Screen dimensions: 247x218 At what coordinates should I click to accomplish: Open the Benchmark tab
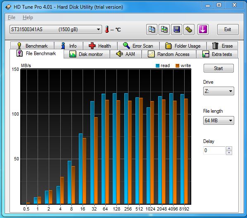click(x=32, y=46)
